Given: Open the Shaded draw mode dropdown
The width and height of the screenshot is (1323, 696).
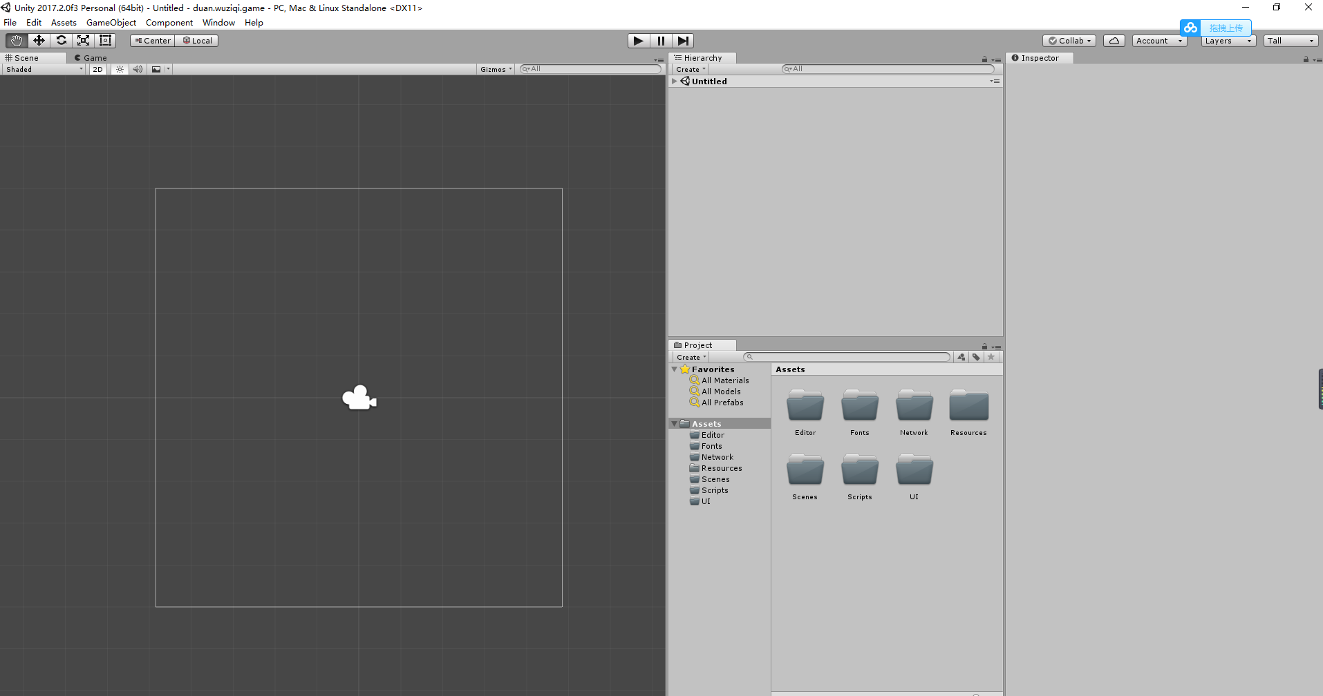Looking at the screenshot, I should [43, 69].
